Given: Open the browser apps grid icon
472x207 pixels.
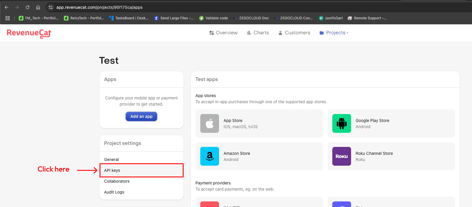Looking at the screenshot, I should [8, 18].
